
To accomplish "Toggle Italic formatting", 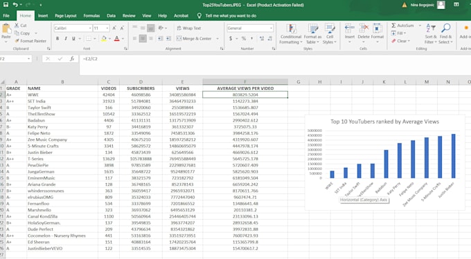I will (66, 38).
